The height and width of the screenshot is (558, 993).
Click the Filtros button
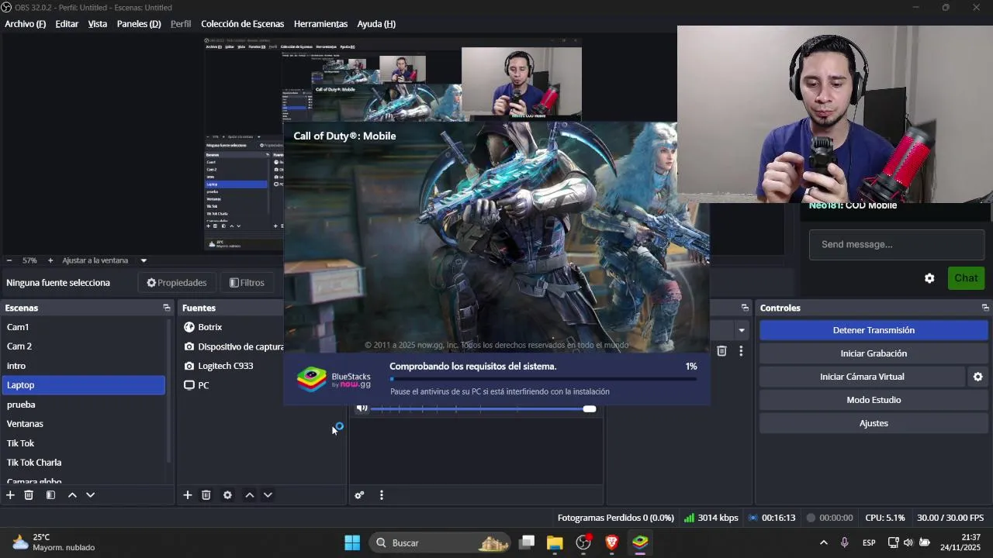247,283
